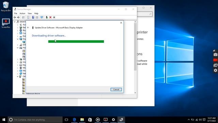218x123 pixels.
Task: Click the back arrow in Update Driver Software dialog
Action: pos(28,28)
